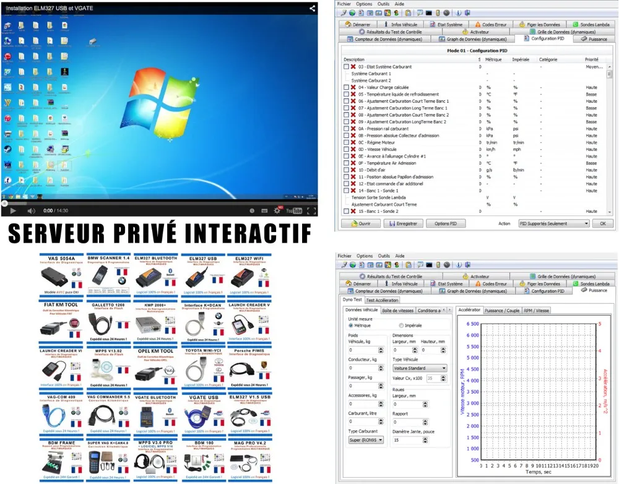The height and width of the screenshot is (484, 619).
Task: Open the Test Accélération tab
Action: 382,300
